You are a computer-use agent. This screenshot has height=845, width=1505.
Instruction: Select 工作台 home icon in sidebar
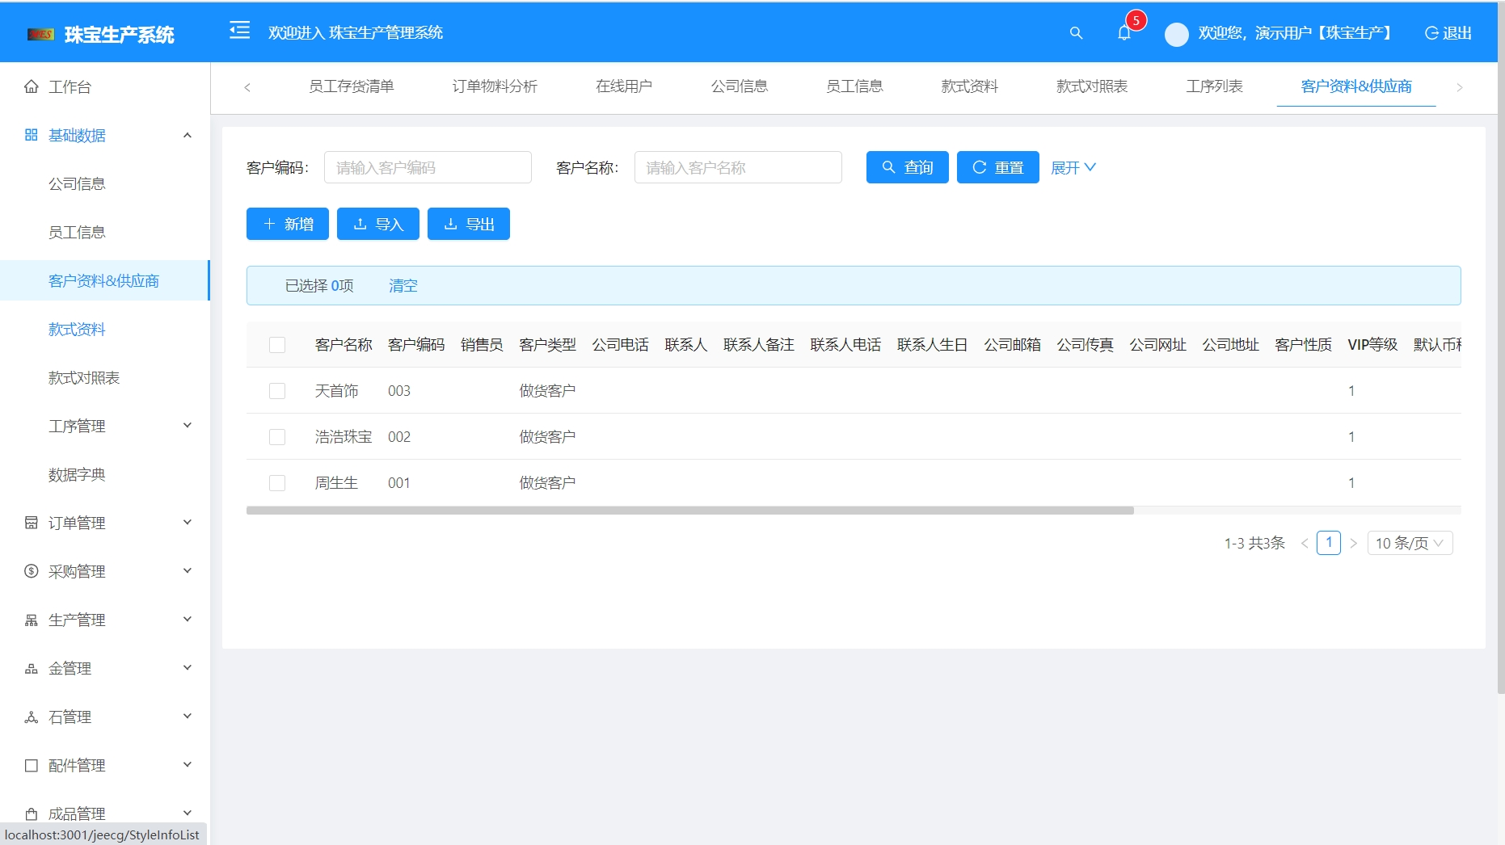pyautogui.click(x=31, y=86)
